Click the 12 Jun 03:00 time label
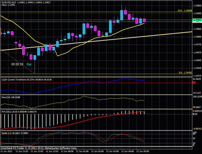This screenshot has height=154, width=202. (x=112, y=151)
